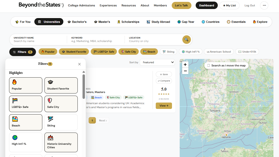Toggle the Student Favorite highlight card
This screenshot has height=157, width=279.
(61, 86)
